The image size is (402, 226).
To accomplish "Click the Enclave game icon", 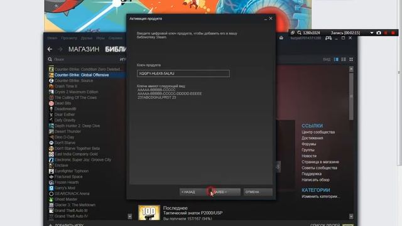I will click(x=52, y=165).
